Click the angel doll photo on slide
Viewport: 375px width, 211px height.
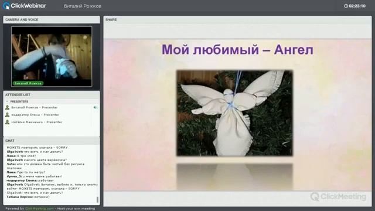click(x=234, y=113)
